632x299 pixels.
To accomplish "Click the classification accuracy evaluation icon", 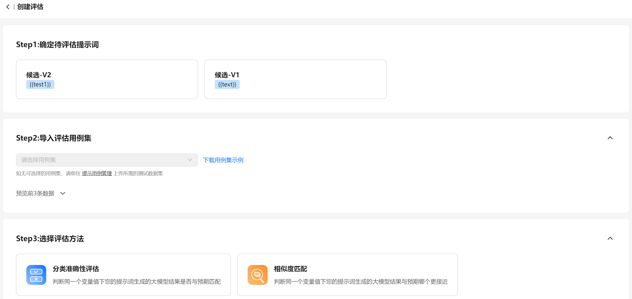I will point(36,275).
